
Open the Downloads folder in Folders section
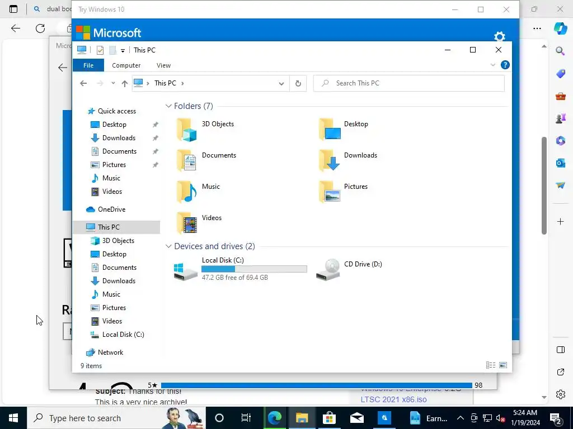point(330,160)
